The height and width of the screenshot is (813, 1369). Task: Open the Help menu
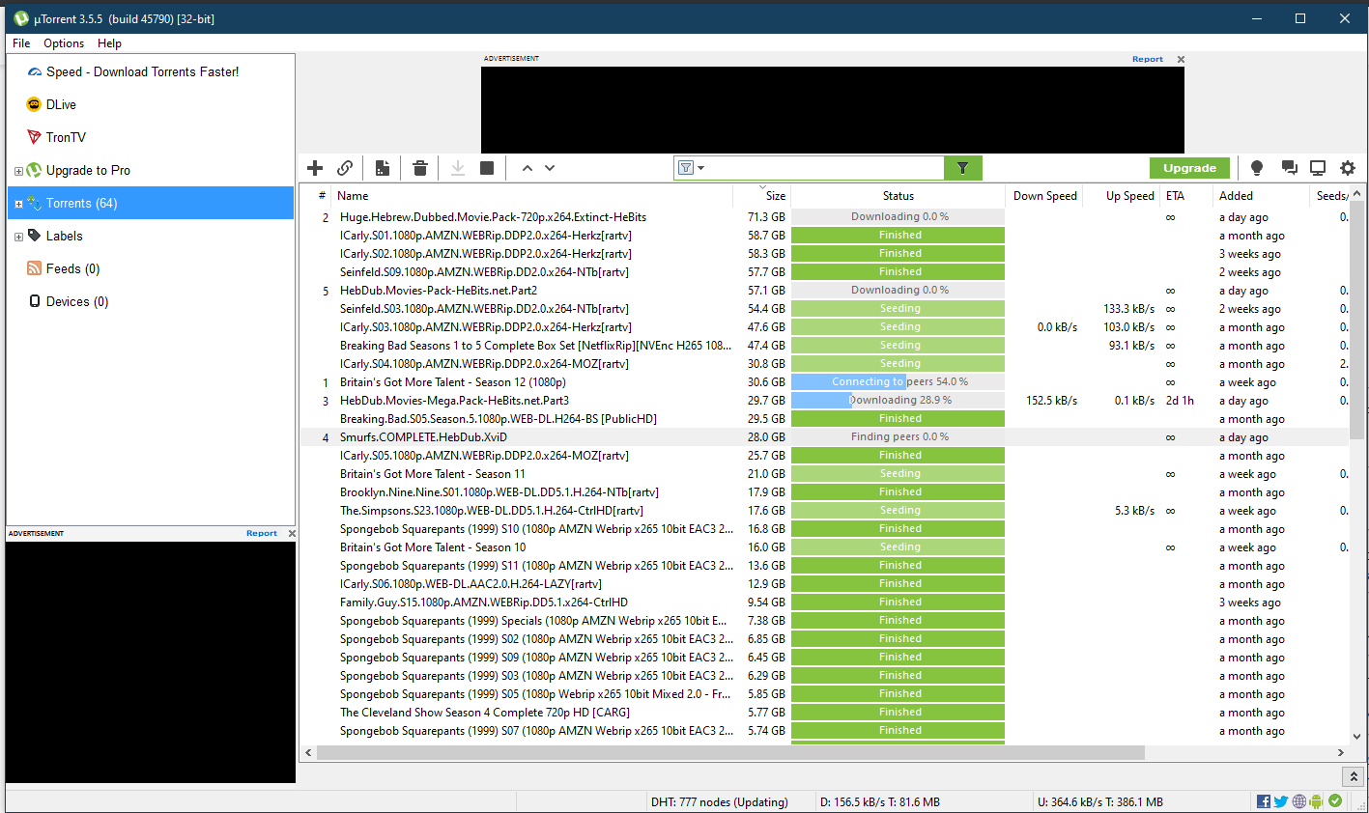pos(109,43)
